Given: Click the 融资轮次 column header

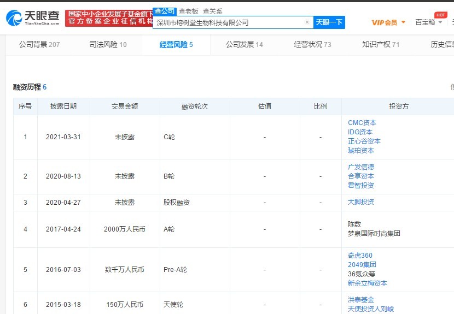Looking at the screenshot, I should [x=195, y=106].
